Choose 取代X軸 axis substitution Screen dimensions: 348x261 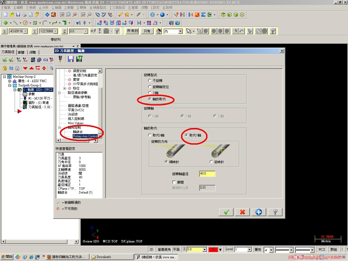(150, 135)
